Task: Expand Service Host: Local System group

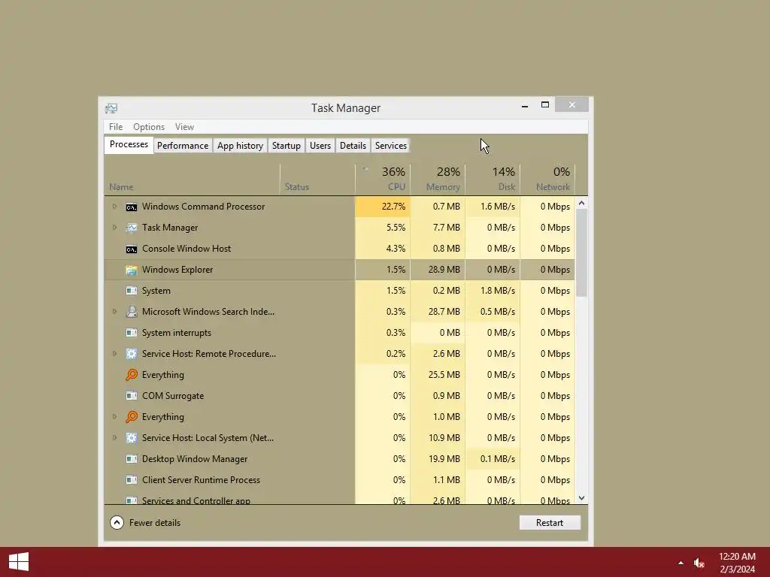Action: (114, 438)
